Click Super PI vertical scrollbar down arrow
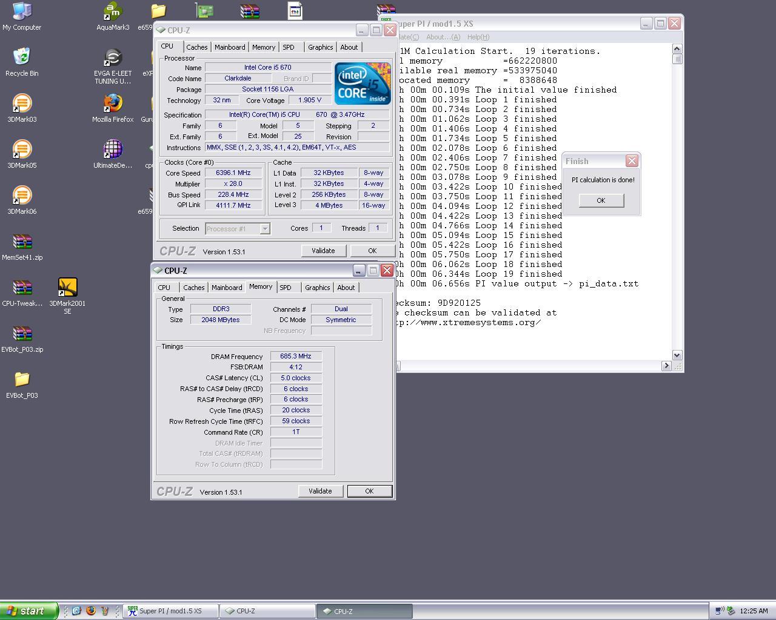Viewport: 776px width, 620px height. pyautogui.click(x=677, y=355)
